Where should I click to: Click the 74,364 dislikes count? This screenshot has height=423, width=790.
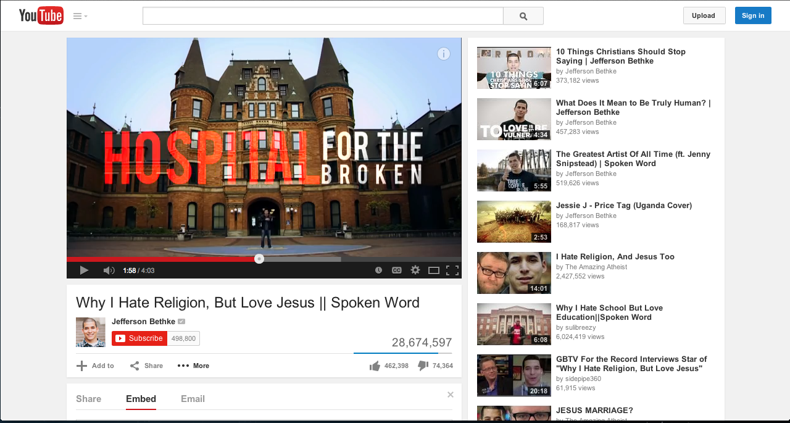443,366
